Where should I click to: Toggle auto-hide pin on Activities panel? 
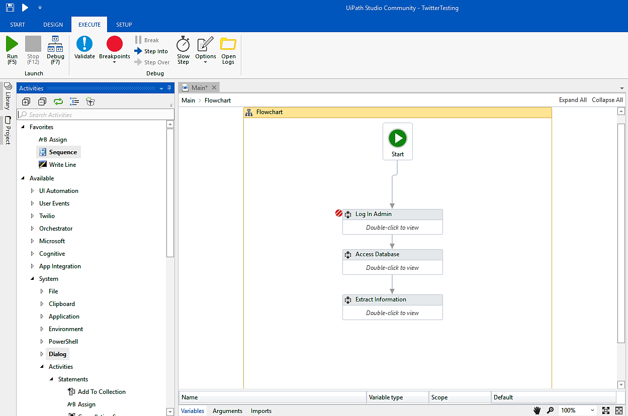[169, 88]
